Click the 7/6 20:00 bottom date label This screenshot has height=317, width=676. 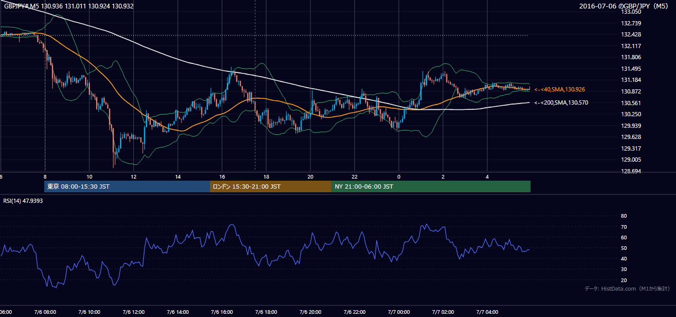[x=310, y=312]
